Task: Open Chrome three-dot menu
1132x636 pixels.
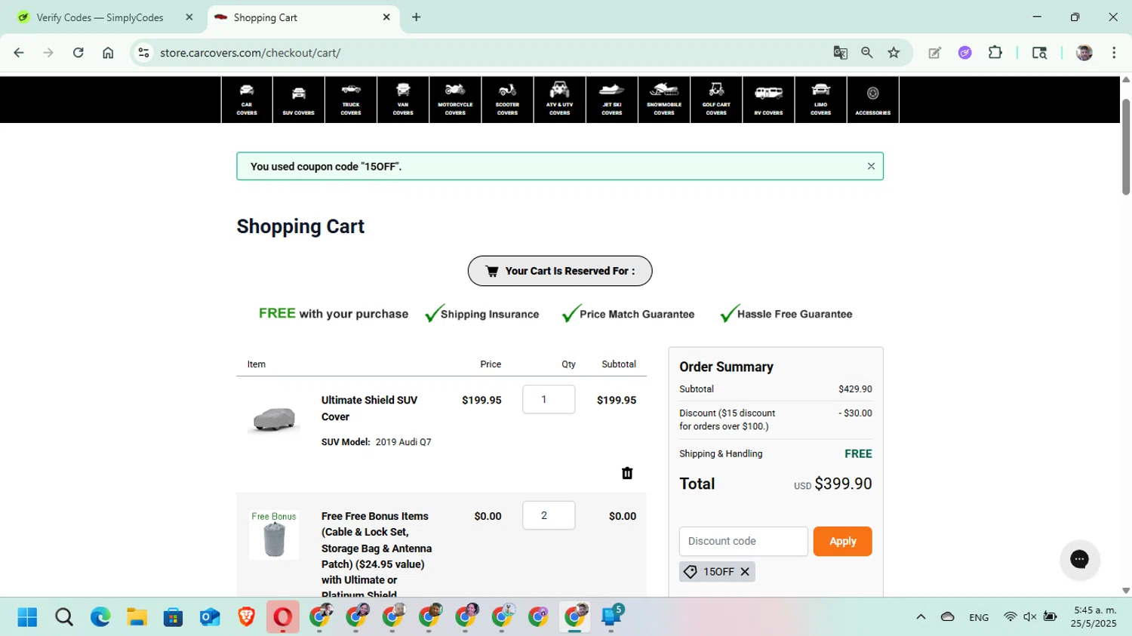Action: tap(1114, 53)
